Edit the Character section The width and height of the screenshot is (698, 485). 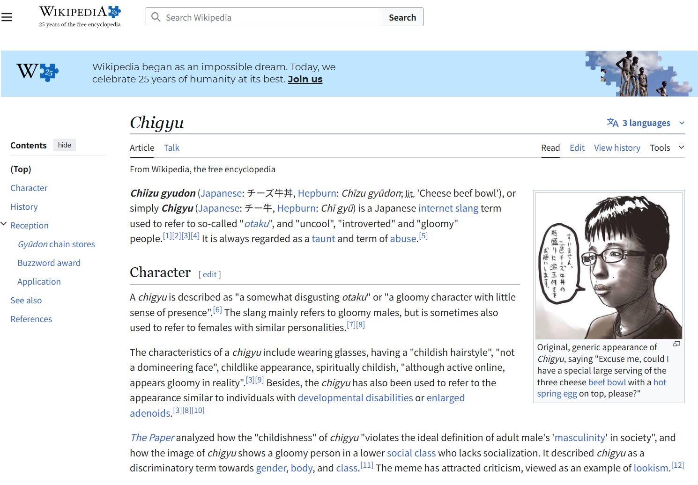pyautogui.click(x=209, y=274)
